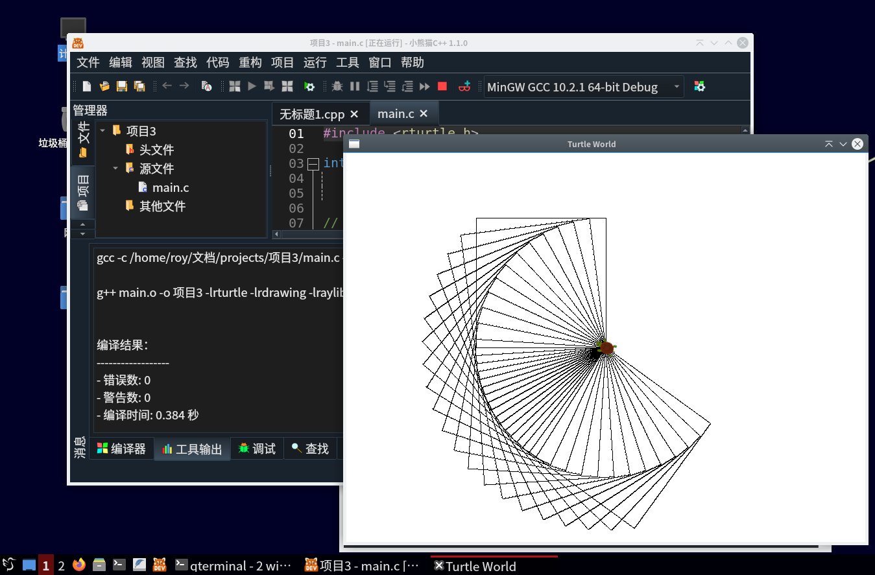Start debugging with the bug icon
Viewport: 875px width, 575px height.
337,86
